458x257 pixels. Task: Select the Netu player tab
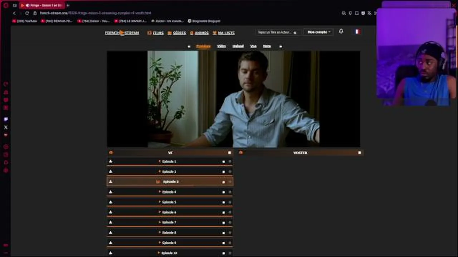[267, 46]
